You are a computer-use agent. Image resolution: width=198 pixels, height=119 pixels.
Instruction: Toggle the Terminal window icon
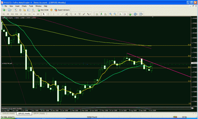pyautogui.click(x=29, y=10)
